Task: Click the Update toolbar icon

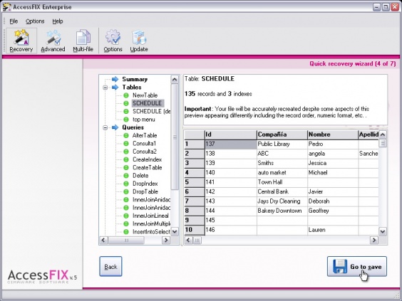Action: click(139, 41)
